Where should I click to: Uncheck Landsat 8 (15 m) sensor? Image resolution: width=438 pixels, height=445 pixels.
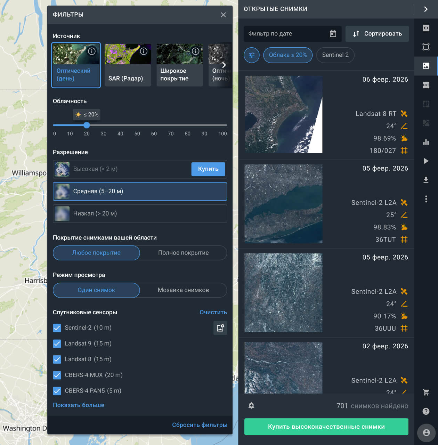pos(57,359)
